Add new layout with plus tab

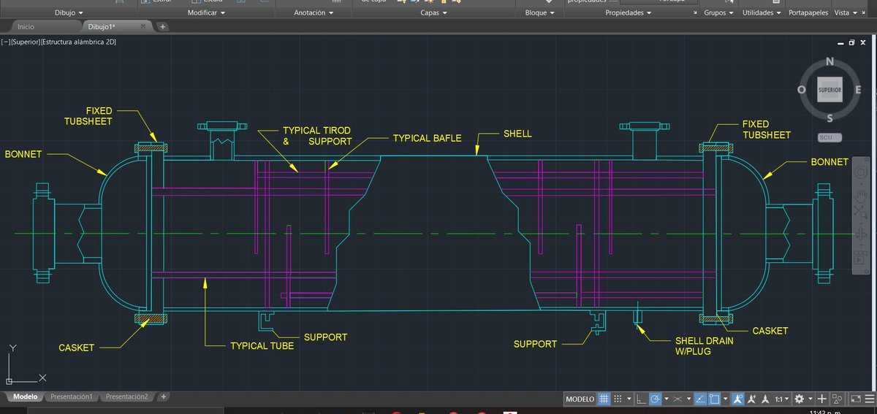click(x=164, y=396)
